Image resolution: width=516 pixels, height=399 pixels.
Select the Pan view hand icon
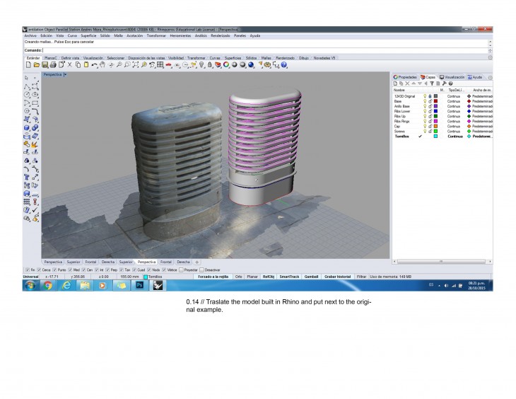[x=103, y=65]
